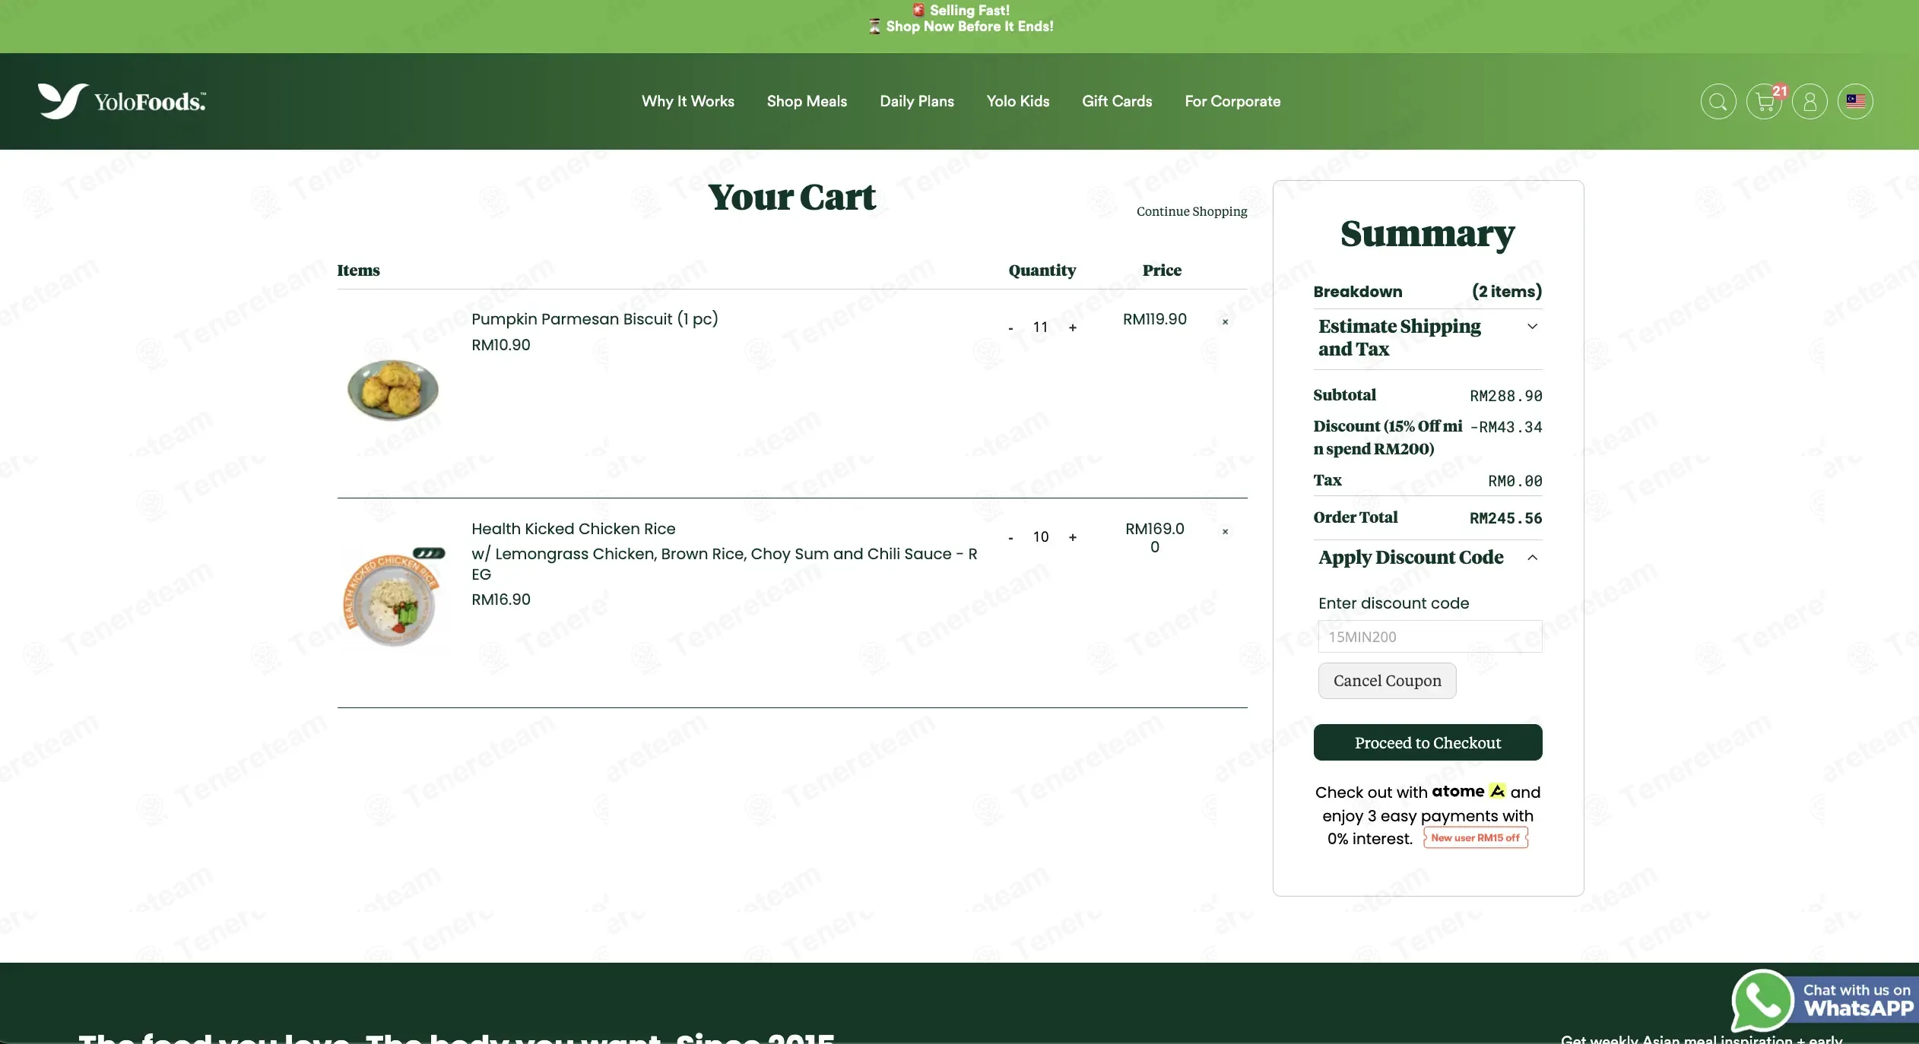Image resolution: width=1919 pixels, height=1044 pixels.
Task: Open the Why It Works menu
Action: (x=688, y=101)
